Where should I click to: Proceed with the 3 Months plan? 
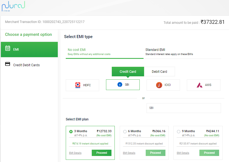[x=102, y=153]
